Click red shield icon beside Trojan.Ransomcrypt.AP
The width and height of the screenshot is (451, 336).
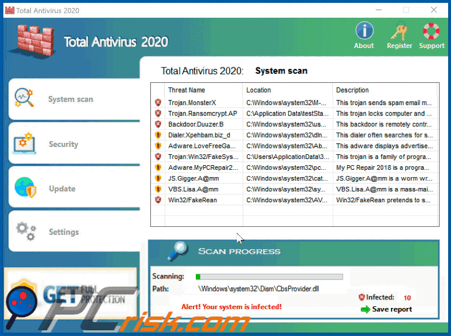158,113
